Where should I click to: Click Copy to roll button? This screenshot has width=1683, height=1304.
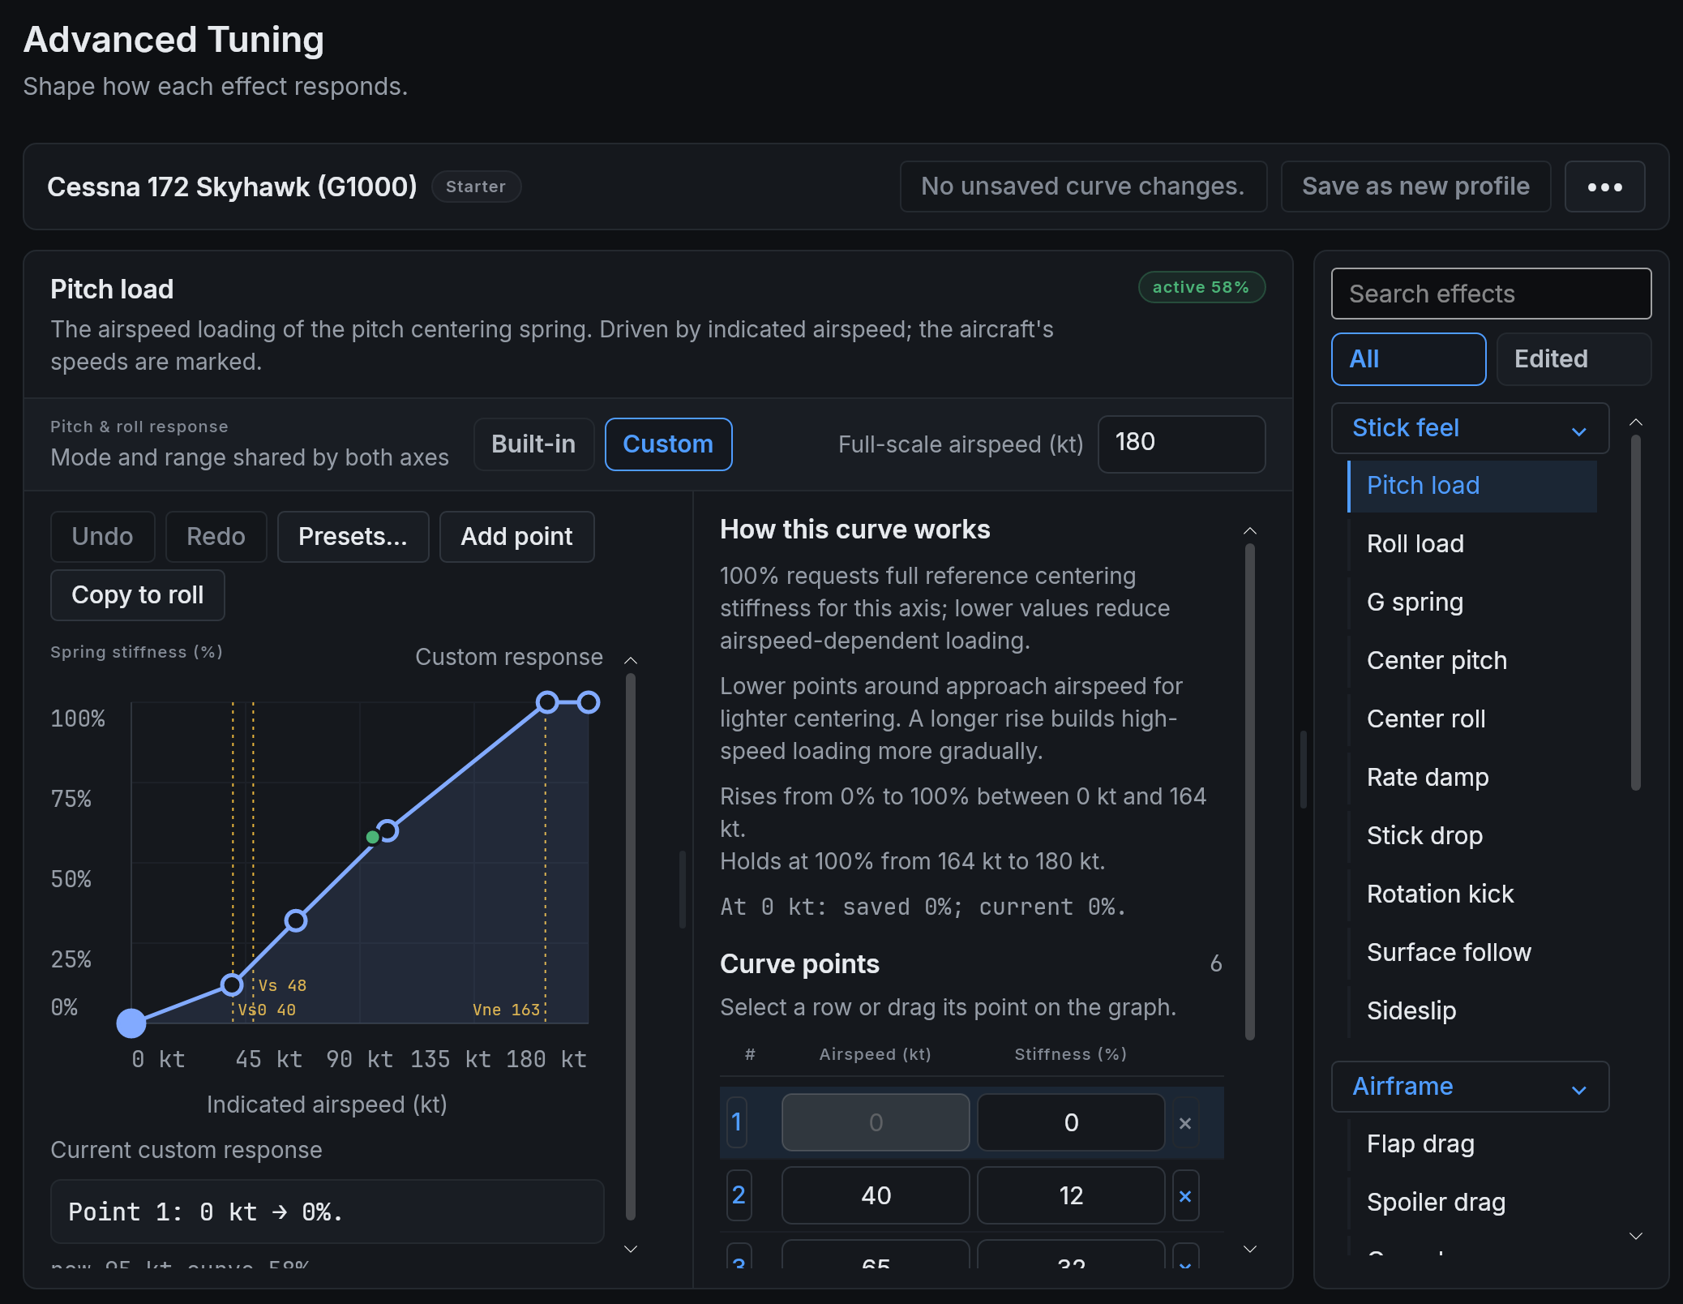point(137,595)
